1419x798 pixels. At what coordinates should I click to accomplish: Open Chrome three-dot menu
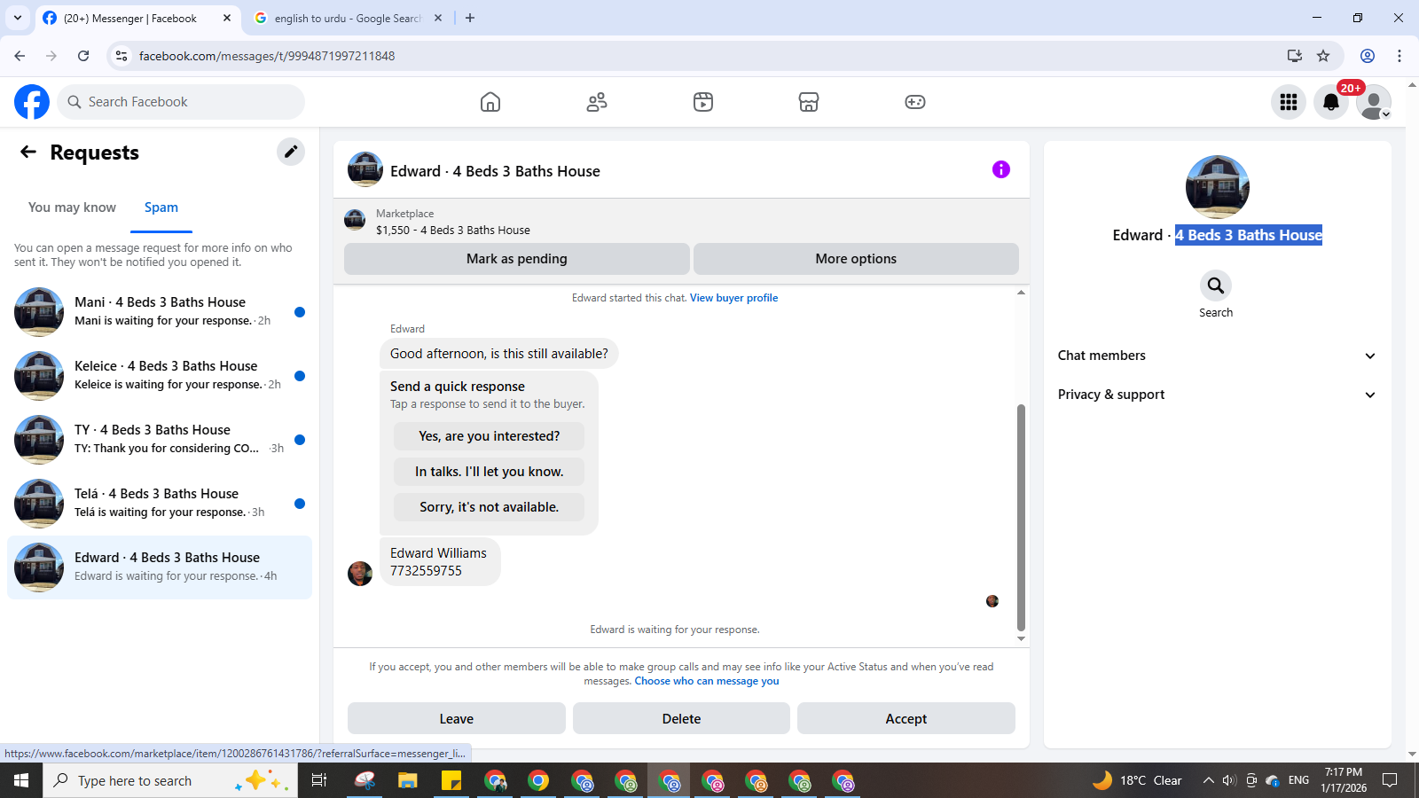click(x=1399, y=56)
